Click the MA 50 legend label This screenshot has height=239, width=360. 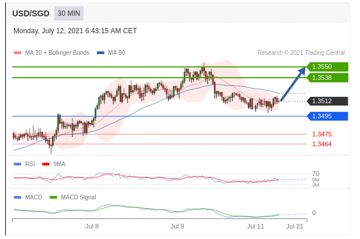click(x=117, y=52)
